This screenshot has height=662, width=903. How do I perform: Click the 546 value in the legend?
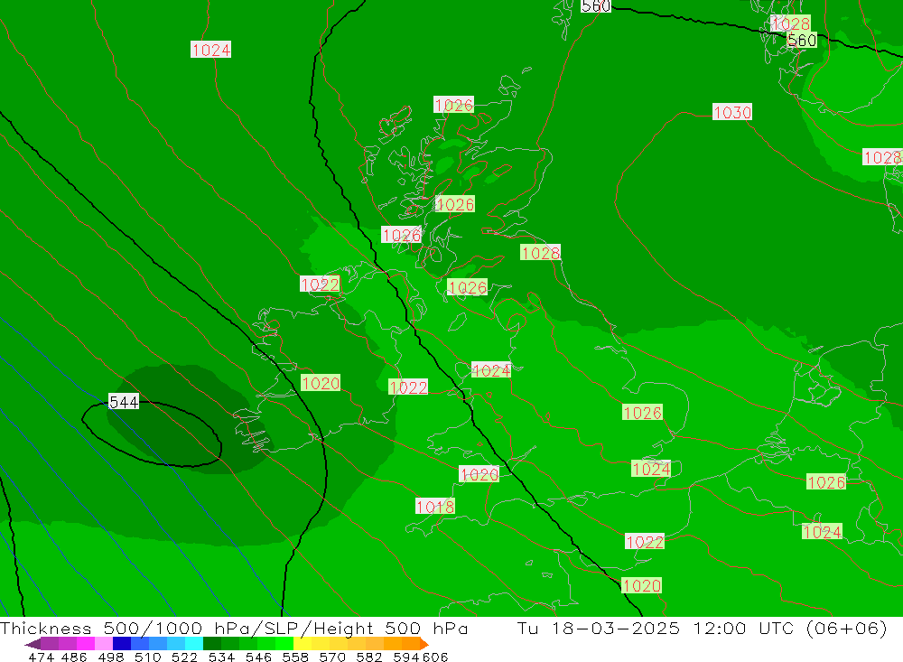coord(258,657)
